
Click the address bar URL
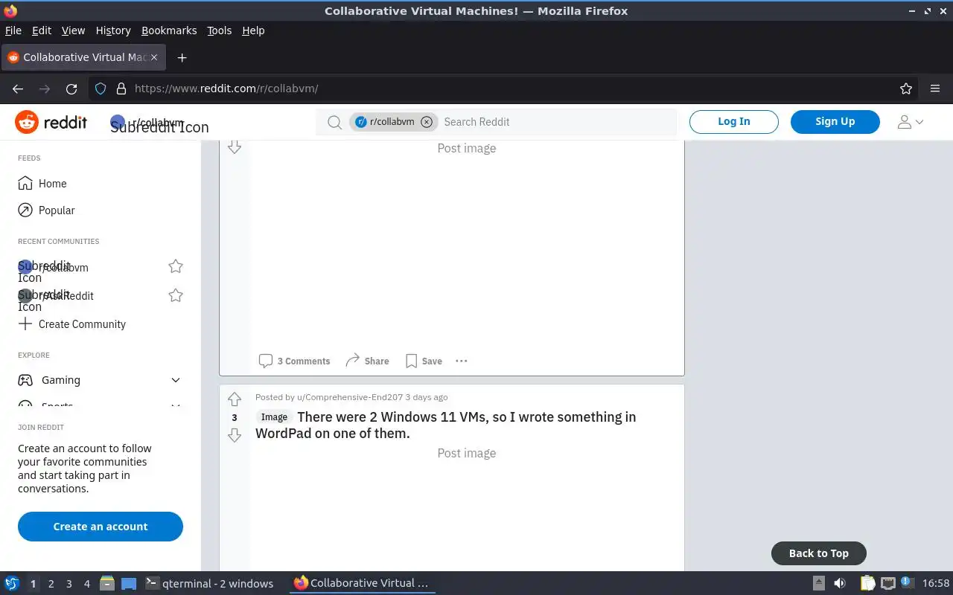pyautogui.click(x=226, y=89)
